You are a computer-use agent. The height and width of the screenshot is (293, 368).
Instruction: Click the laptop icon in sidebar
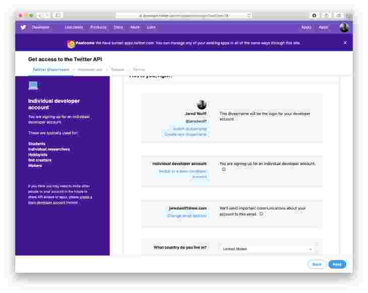[x=33, y=85]
